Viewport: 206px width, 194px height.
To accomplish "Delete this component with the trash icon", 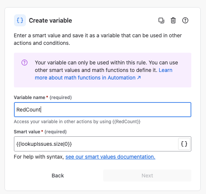I will tap(173, 20).
